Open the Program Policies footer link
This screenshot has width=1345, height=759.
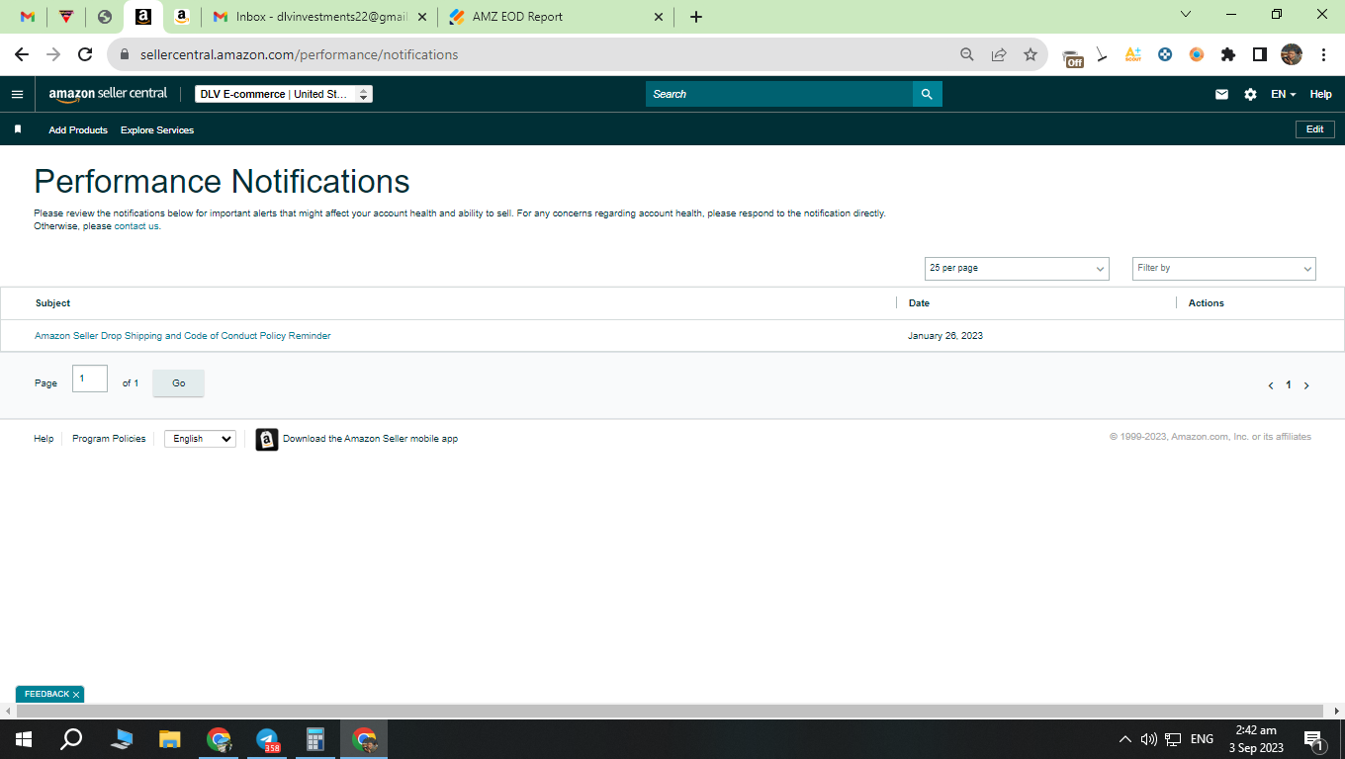[x=109, y=439]
